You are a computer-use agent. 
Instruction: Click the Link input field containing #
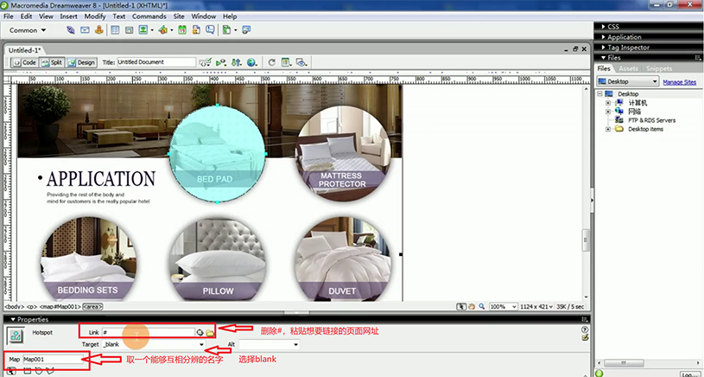(147, 332)
